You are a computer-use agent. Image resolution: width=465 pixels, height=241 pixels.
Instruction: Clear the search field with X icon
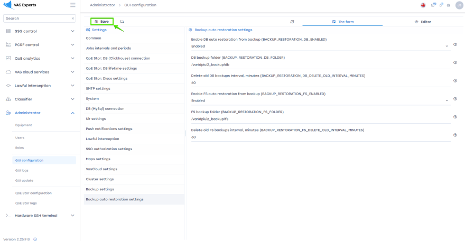coord(73,18)
